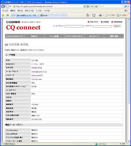
Task: Click the scrollbar up arrow
Action: (129, 20)
